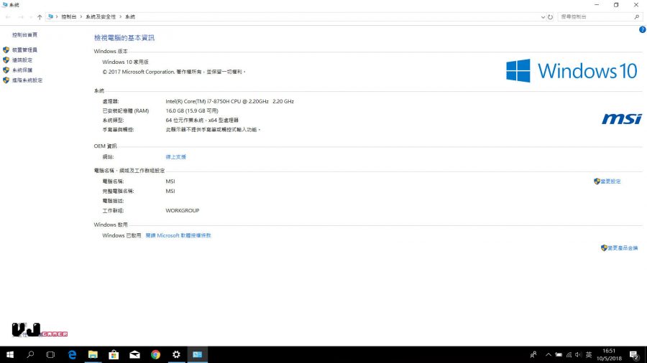Open File Explorer from taskbar

[x=93, y=354]
